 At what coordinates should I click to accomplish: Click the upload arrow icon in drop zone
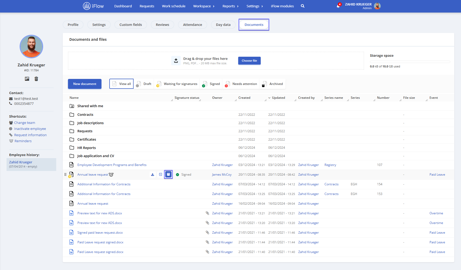[176, 61]
